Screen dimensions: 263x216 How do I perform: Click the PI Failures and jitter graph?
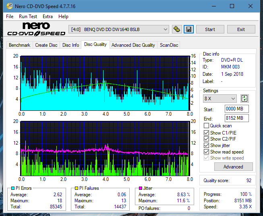[105, 149]
